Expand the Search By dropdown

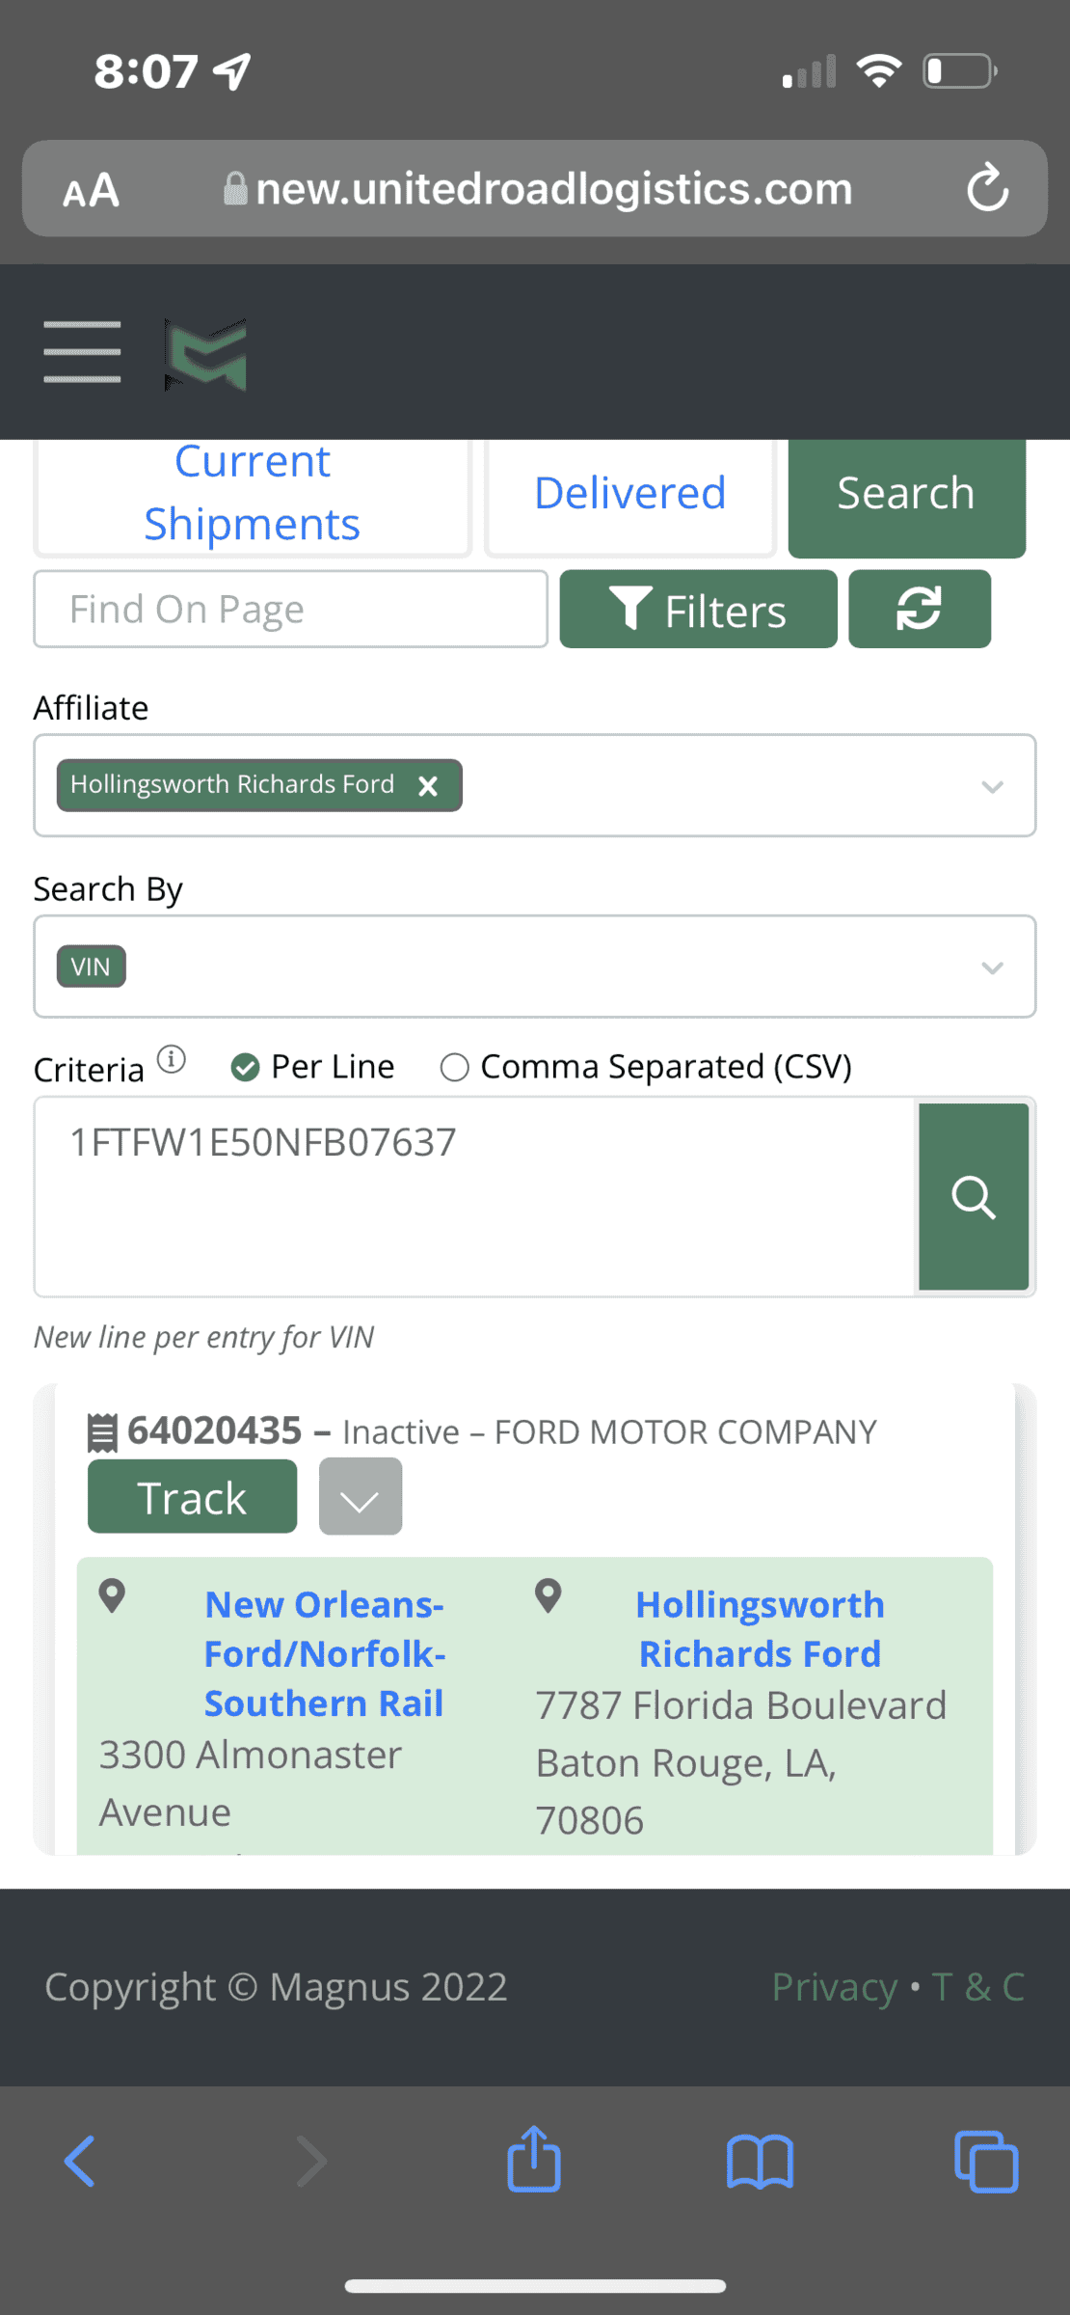[x=992, y=967]
